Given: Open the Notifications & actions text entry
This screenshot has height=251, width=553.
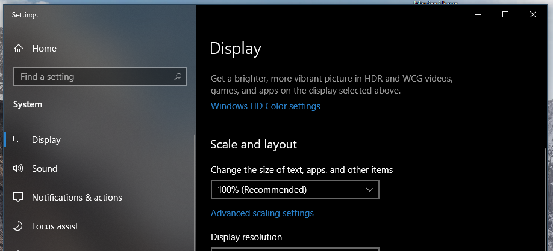Looking at the screenshot, I should pyautogui.click(x=77, y=198).
